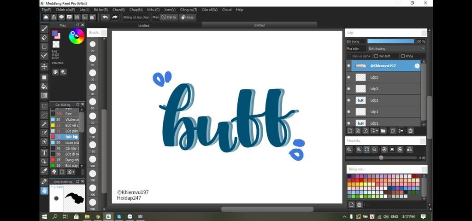Fit canvas to window in navigator
This screenshot has width=472, height=221.
tap(366, 150)
